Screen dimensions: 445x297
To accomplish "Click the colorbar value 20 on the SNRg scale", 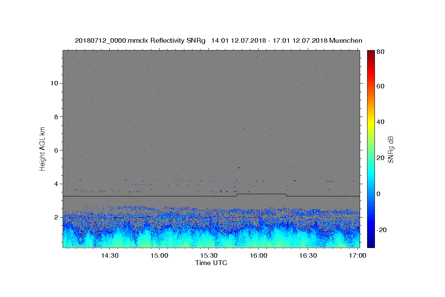I will tap(381, 158).
